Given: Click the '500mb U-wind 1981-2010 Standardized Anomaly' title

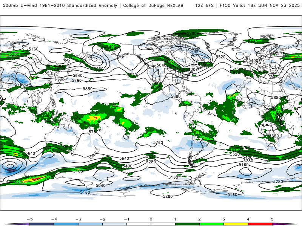Looking at the screenshot, I should 60,5.
